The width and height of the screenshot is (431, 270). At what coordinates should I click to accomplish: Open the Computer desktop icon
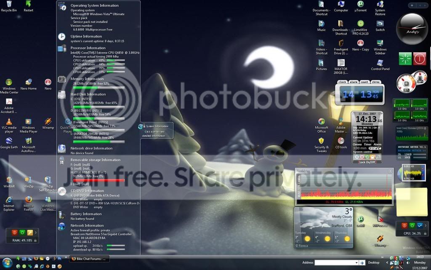(341, 6)
